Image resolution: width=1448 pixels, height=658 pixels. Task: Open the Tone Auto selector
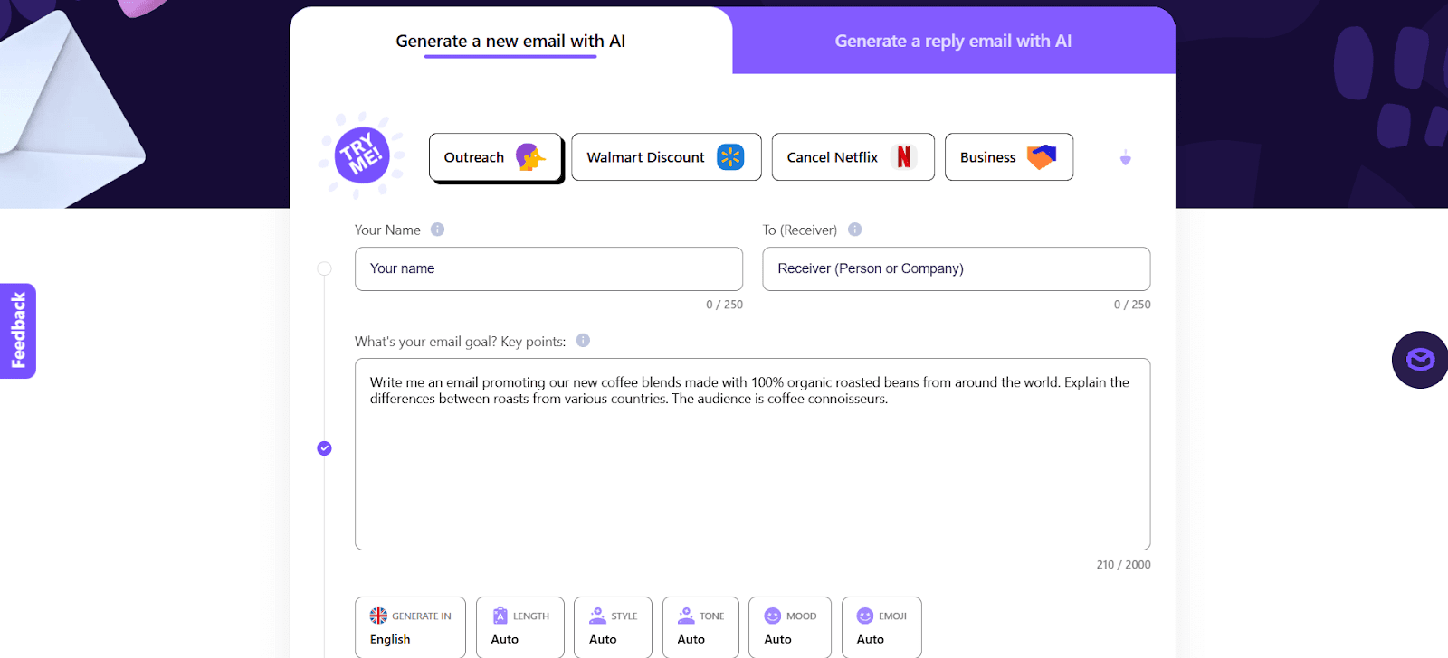pos(700,627)
